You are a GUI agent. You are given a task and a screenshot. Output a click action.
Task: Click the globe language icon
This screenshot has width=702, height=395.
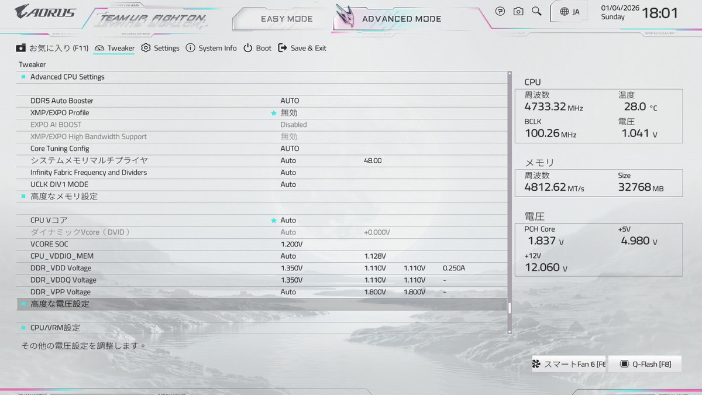click(565, 12)
